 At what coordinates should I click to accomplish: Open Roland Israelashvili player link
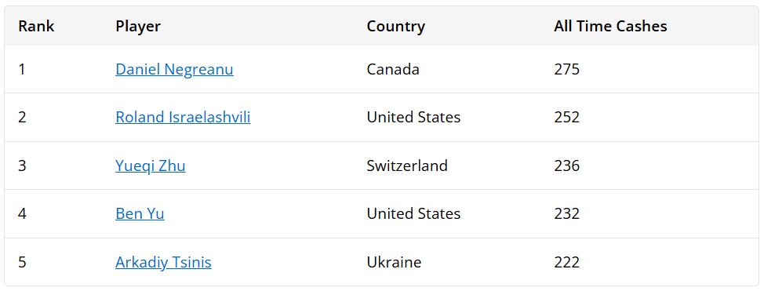point(183,117)
